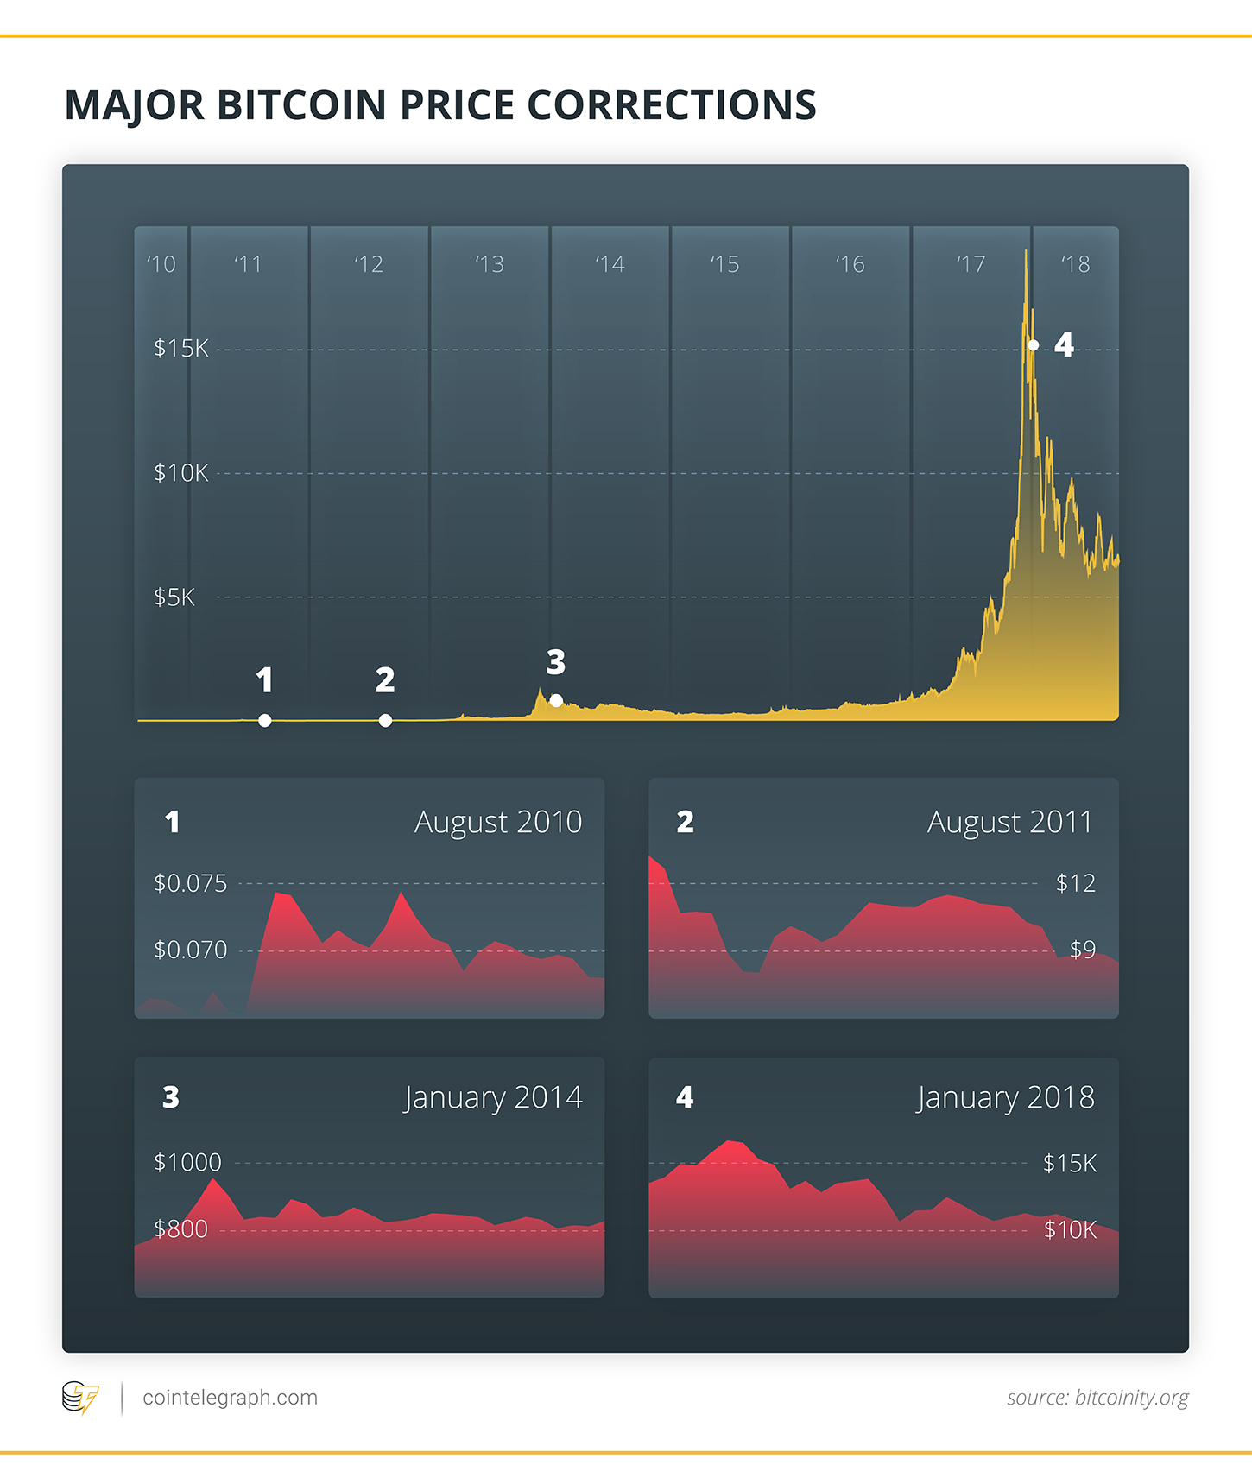Click the '14 year column label
Screen dimensions: 1252x1484
pos(610,264)
